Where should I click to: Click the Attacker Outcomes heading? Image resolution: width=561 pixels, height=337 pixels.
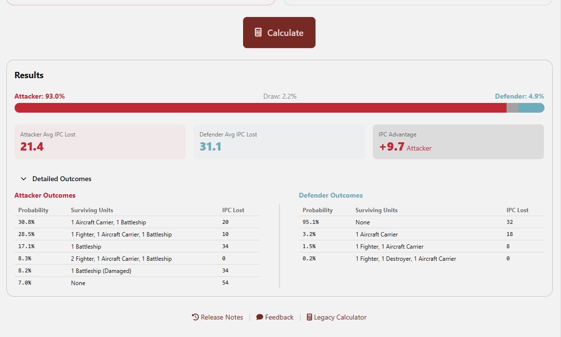coord(45,195)
